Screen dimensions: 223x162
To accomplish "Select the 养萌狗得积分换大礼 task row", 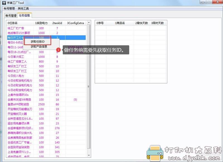I will point(46,133).
